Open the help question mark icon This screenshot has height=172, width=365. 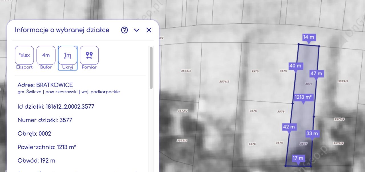(124, 30)
